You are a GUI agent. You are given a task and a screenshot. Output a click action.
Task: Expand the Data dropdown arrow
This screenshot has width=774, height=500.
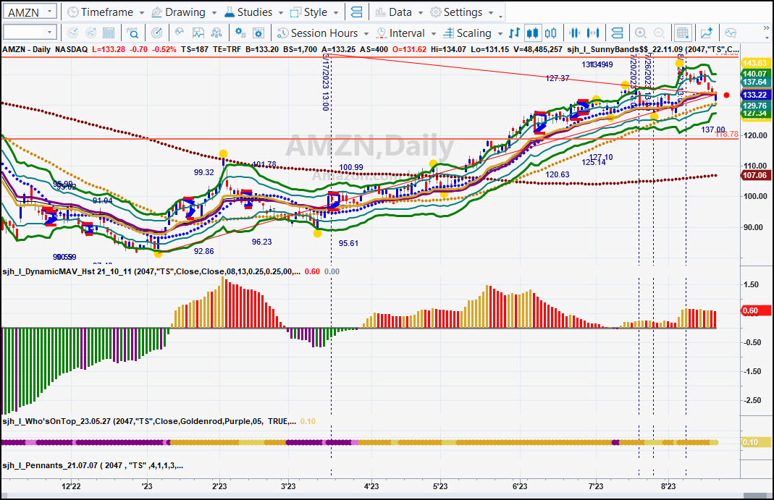tap(421, 12)
